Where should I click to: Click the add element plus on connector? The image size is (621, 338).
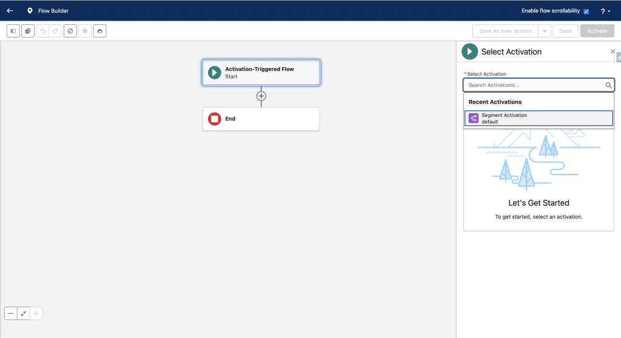point(261,96)
